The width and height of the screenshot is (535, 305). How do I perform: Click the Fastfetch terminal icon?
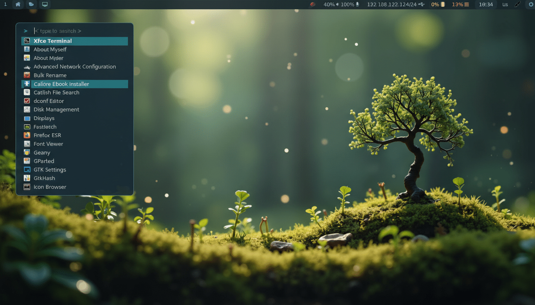point(27,126)
